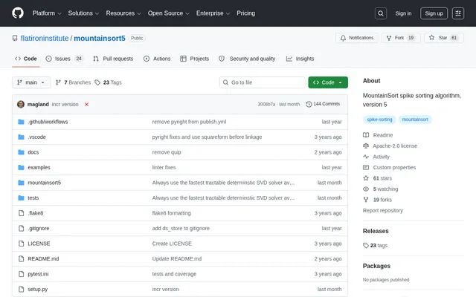Image resolution: width=476 pixels, height=297 pixels.
Task: Switch to the Projects tab
Action: (x=194, y=59)
